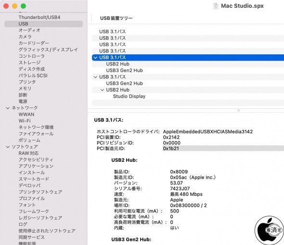Image resolution: width=284 pixels, height=245 pixels.
Task: Open フレームワーク in the sidebar
Action: point(34,211)
